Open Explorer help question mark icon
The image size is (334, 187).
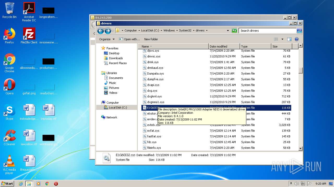pos(296,39)
